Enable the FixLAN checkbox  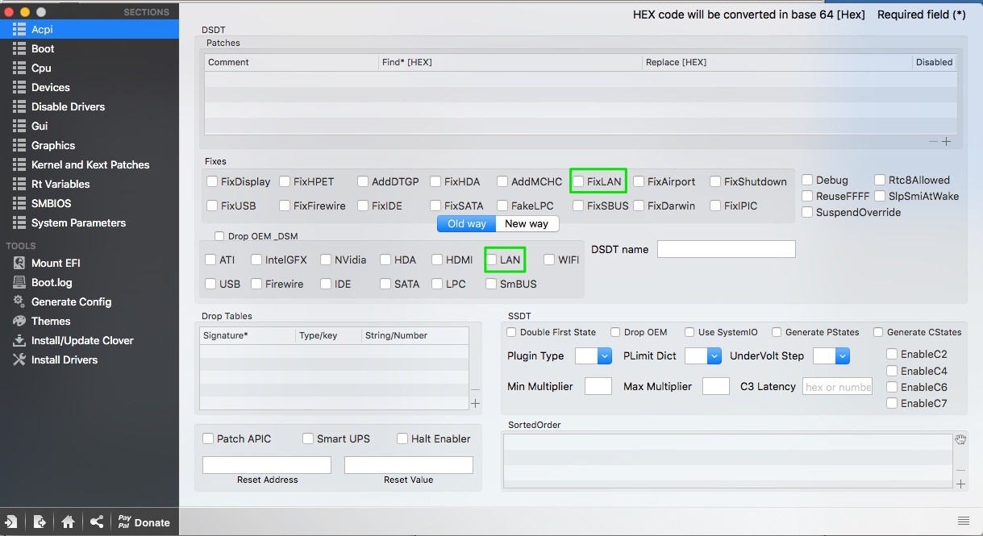tap(579, 182)
